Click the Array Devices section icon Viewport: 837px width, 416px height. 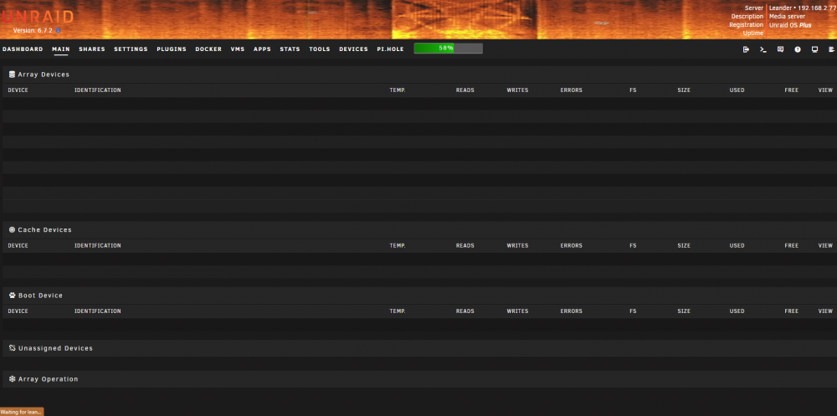click(12, 74)
